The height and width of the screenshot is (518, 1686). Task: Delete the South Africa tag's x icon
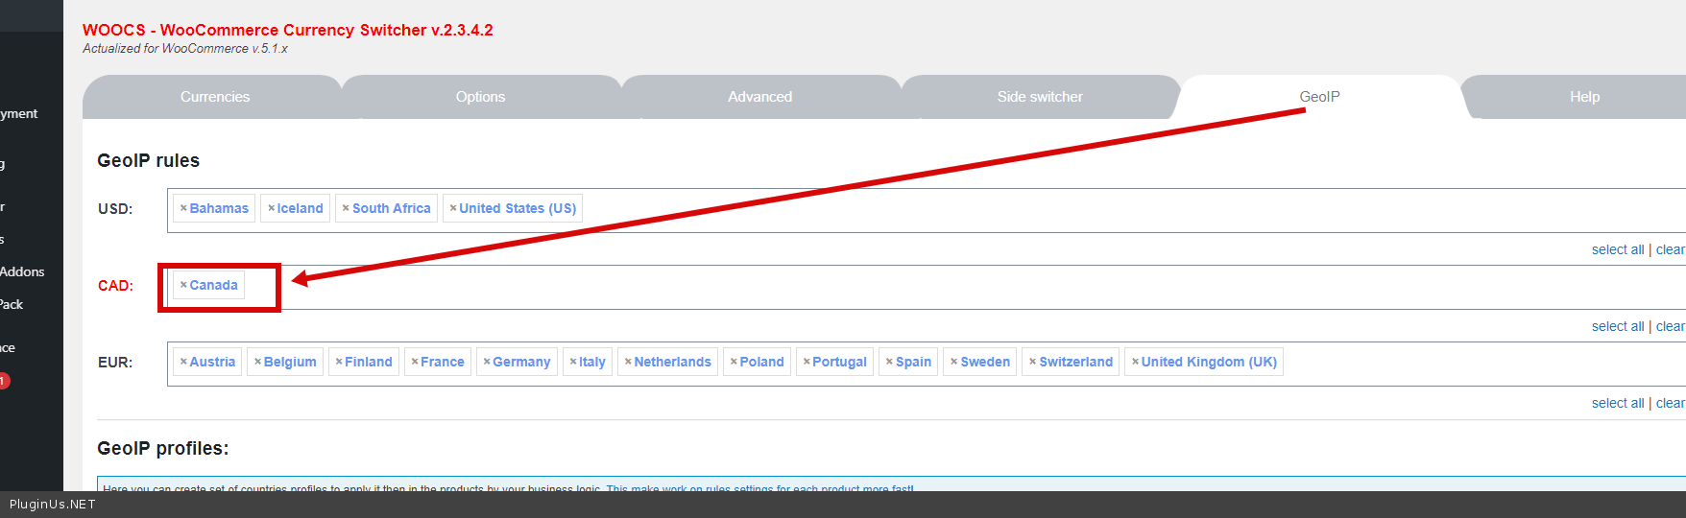[346, 208]
